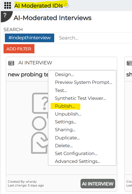Image resolution: width=132 pixels, height=194 pixels.
Task: Click the interview placeholder illustration
Action: click(40, 123)
